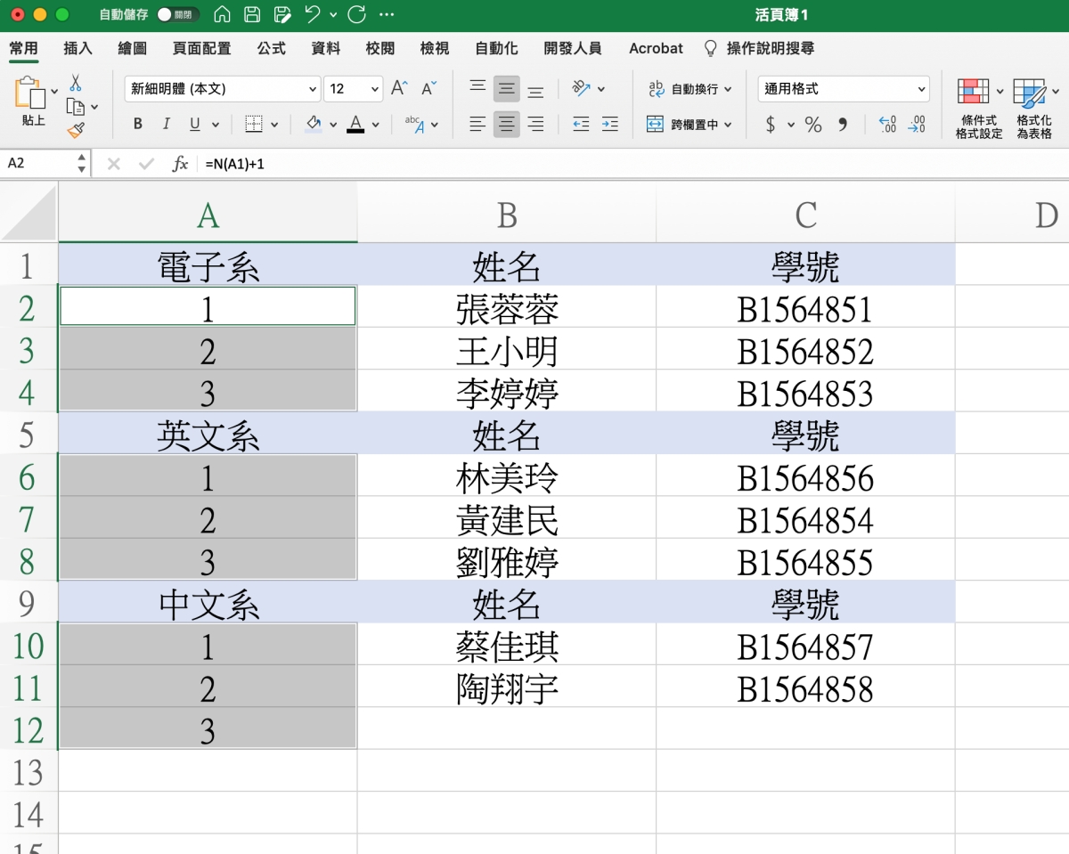This screenshot has width=1069, height=854.
Task: Toggle italic formatting
Action: pos(166,125)
